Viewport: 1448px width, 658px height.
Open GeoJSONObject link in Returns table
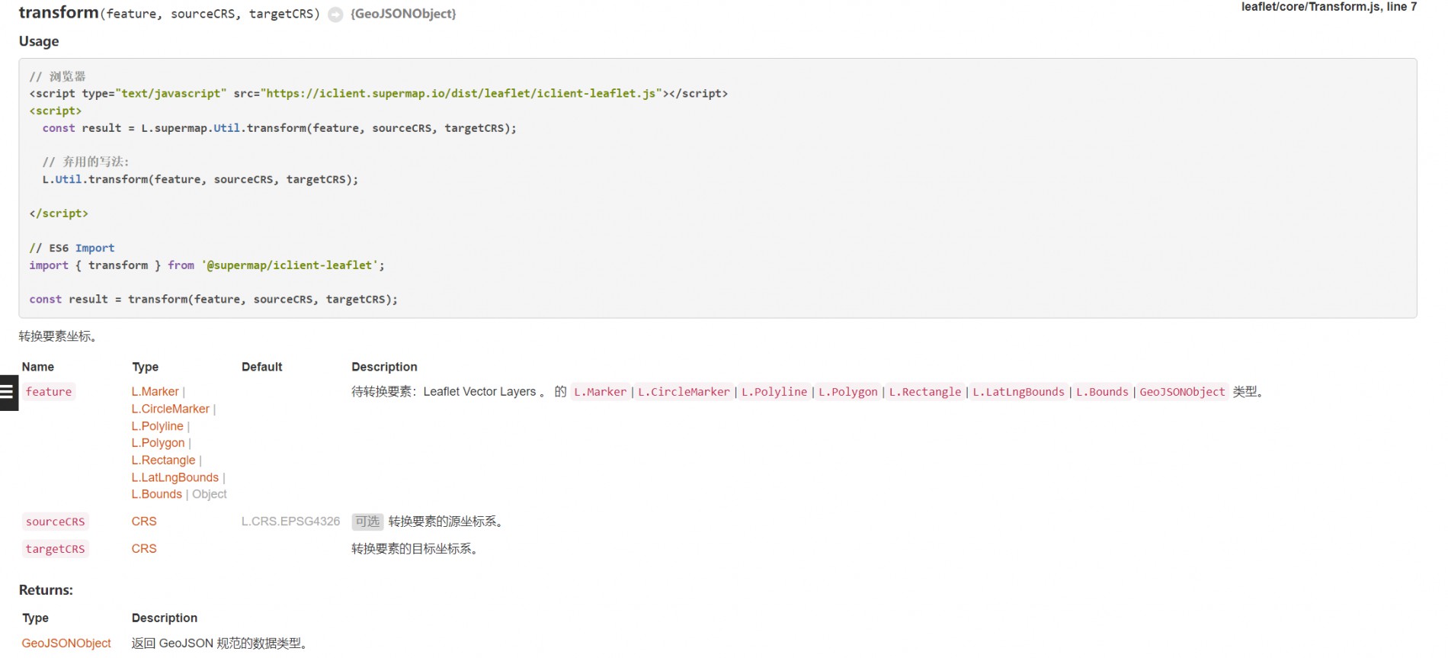(66, 644)
